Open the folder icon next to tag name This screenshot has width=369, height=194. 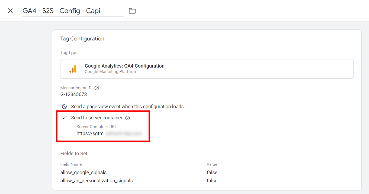tap(132, 11)
